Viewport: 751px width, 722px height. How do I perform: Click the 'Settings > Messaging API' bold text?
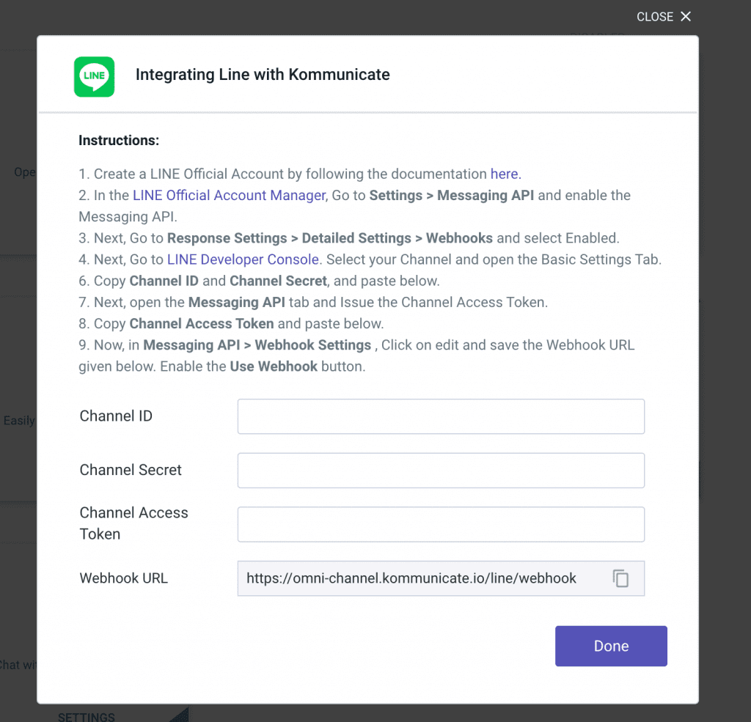click(451, 195)
